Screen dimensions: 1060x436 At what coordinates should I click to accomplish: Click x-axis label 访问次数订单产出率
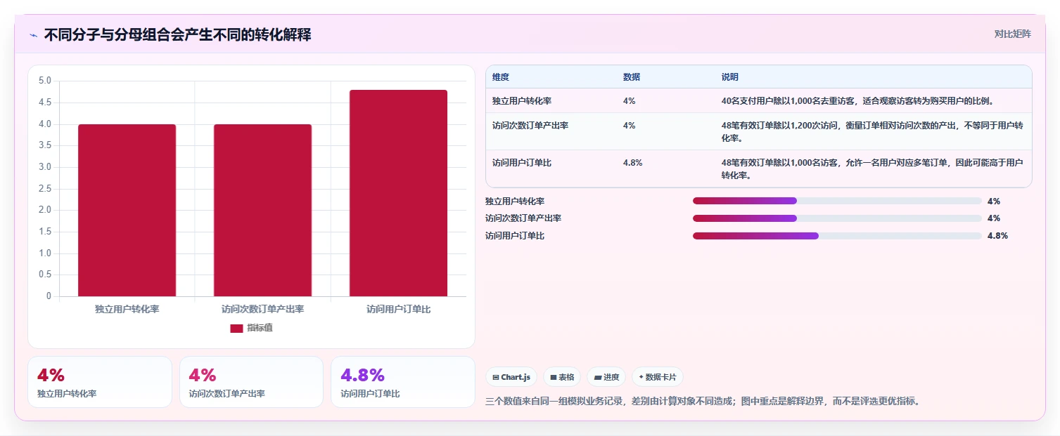262,309
